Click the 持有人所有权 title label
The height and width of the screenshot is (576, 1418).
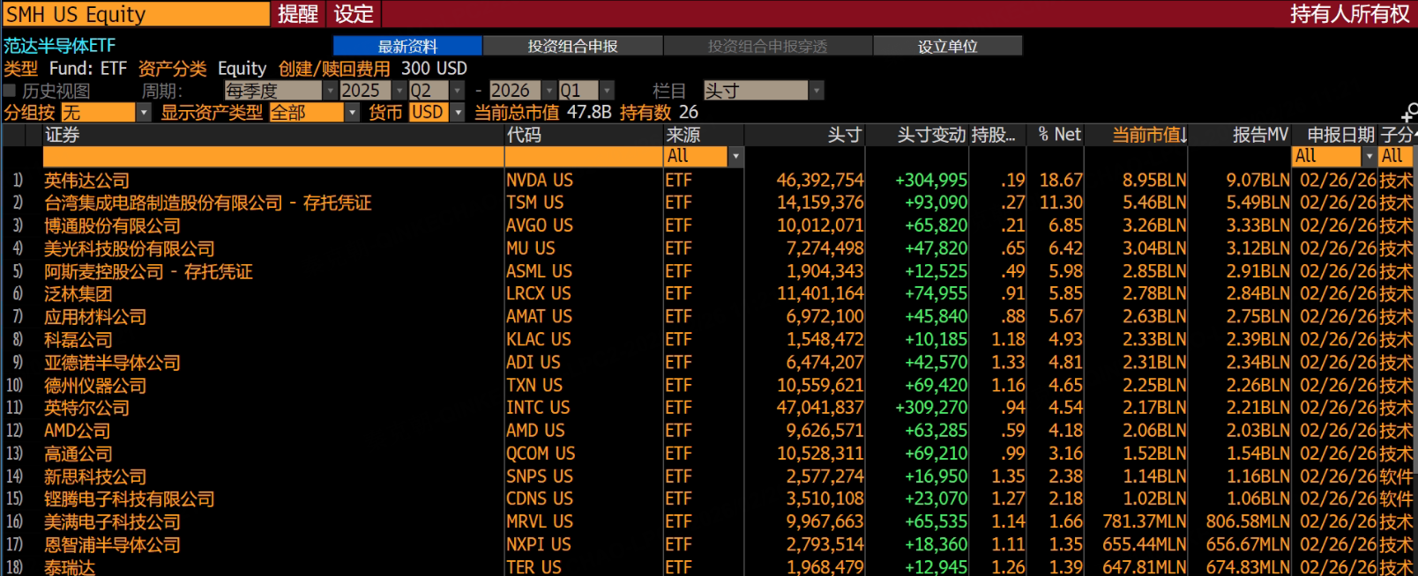(1349, 14)
